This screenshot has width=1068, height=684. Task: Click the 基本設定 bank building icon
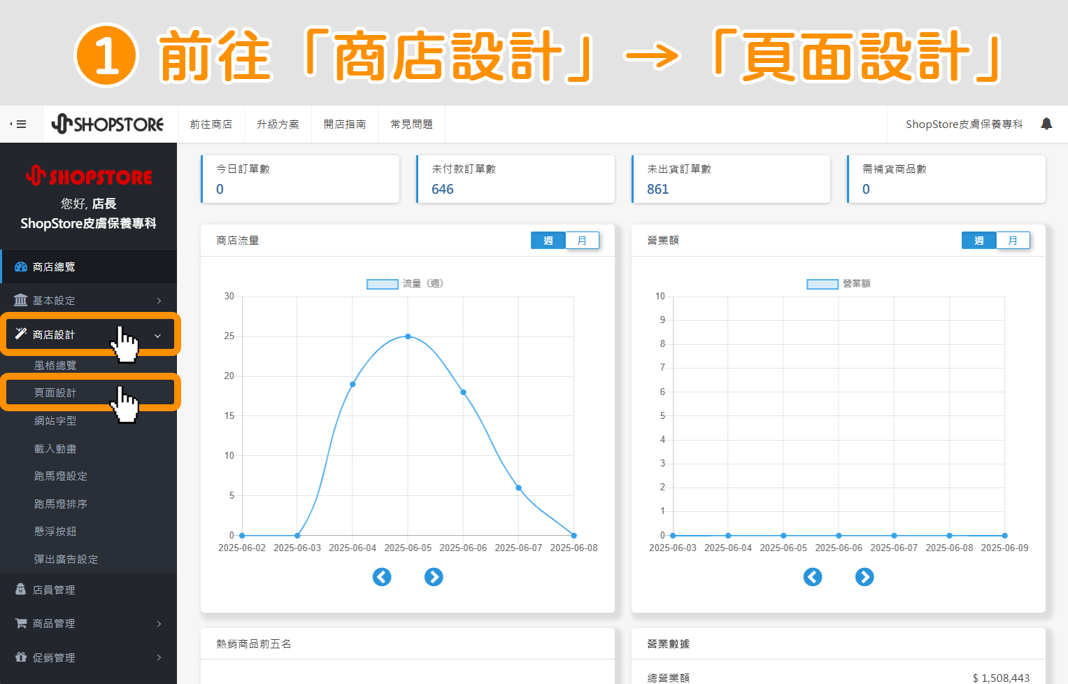(x=21, y=300)
